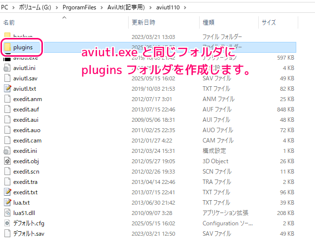Click the lua51.dll file icon
The width and height of the screenshot is (315, 251).
pos(7,213)
